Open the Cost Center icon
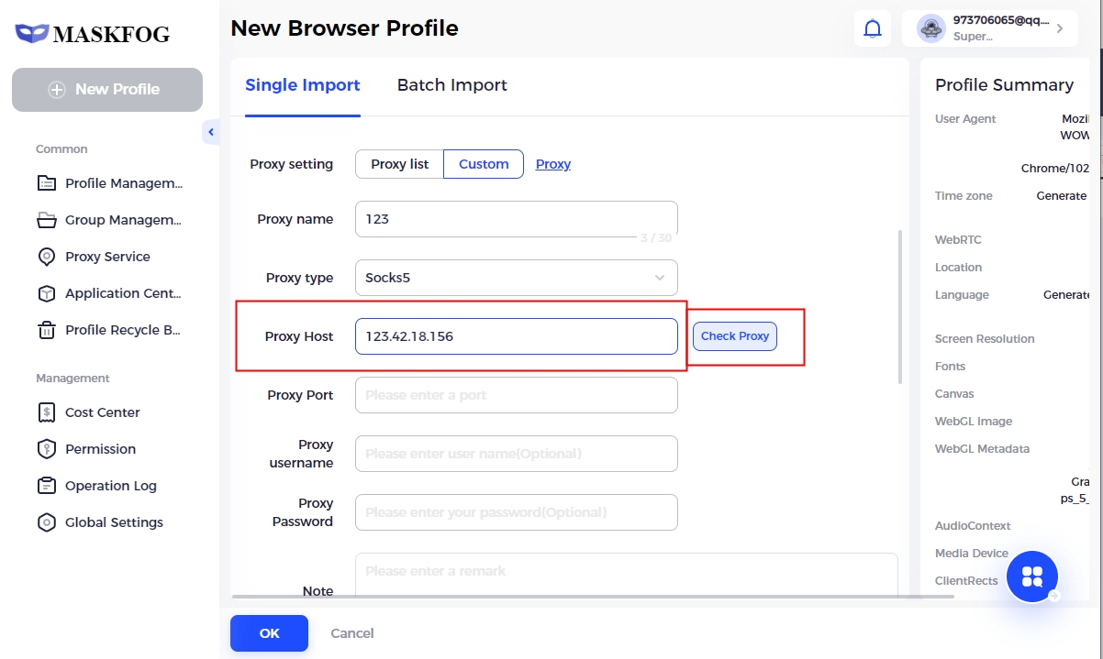Screen dimensions: 1103x659 [47, 412]
